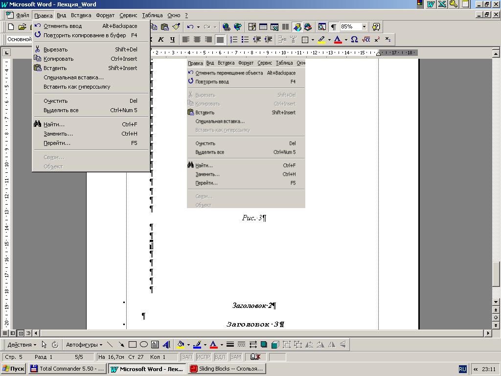The image size is (501, 376).
Task: Apply superscript x² formatting
Action: coord(377,39)
